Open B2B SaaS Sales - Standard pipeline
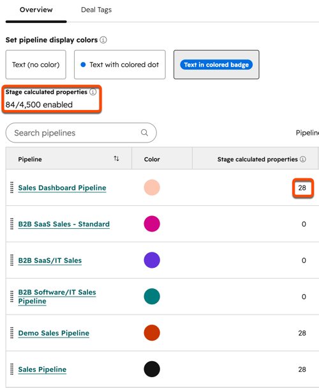 (x=64, y=224)
